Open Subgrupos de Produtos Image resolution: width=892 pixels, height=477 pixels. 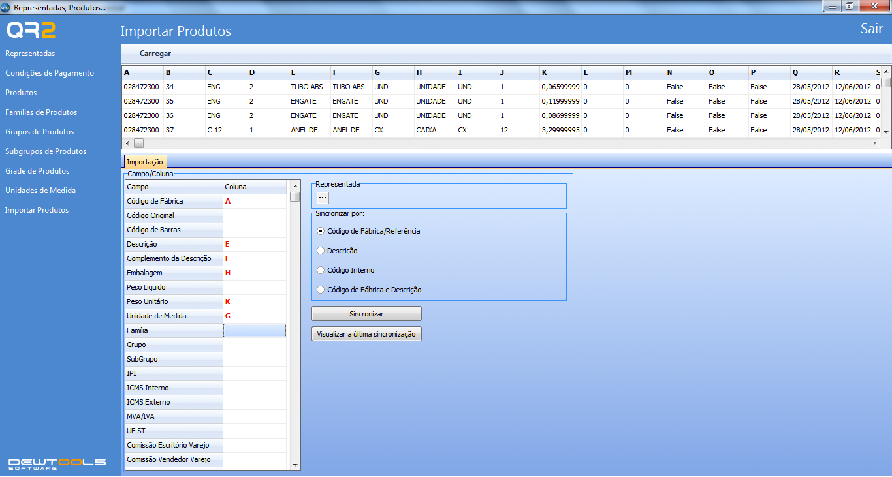[x=46, y=151]
